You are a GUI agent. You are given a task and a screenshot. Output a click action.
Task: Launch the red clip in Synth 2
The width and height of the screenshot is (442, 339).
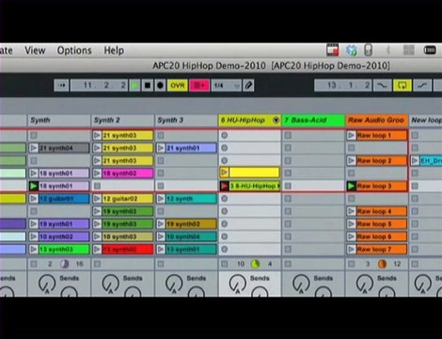click(97, 250)
